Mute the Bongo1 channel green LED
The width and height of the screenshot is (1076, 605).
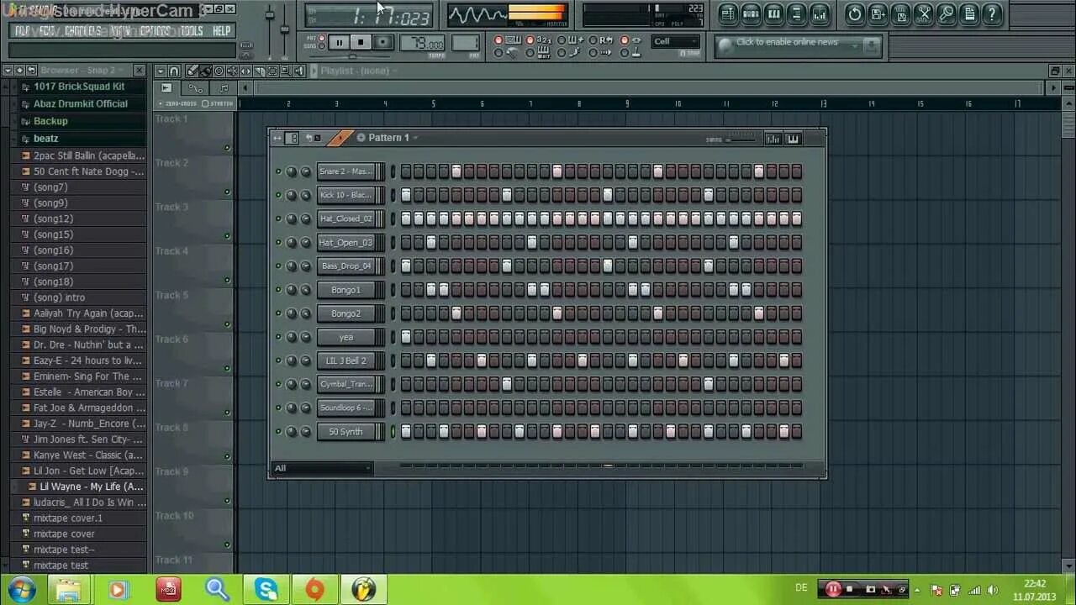tap(278, 290)
